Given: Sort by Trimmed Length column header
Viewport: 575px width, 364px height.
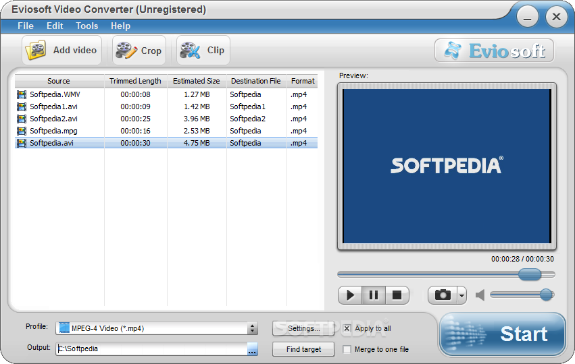Looking at the screenshot, I should 135,81.
